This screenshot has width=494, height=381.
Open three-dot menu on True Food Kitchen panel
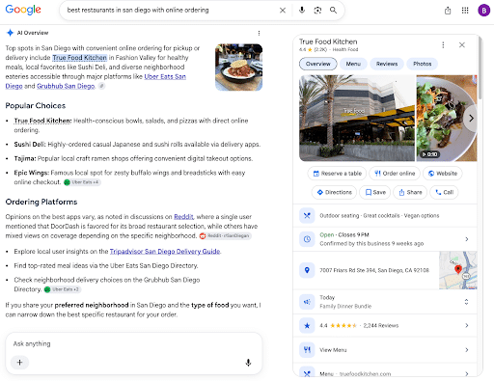click(x=443, y=45)
